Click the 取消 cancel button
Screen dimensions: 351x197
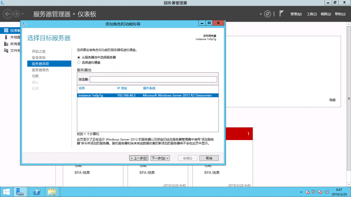(209, 158)
